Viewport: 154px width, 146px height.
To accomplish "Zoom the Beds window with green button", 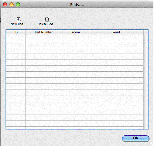I will pos(18,5).
